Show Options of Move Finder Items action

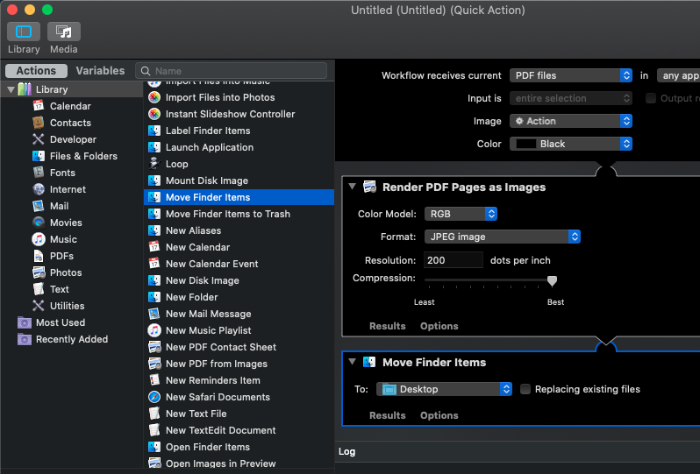click(x=439, y=415)
